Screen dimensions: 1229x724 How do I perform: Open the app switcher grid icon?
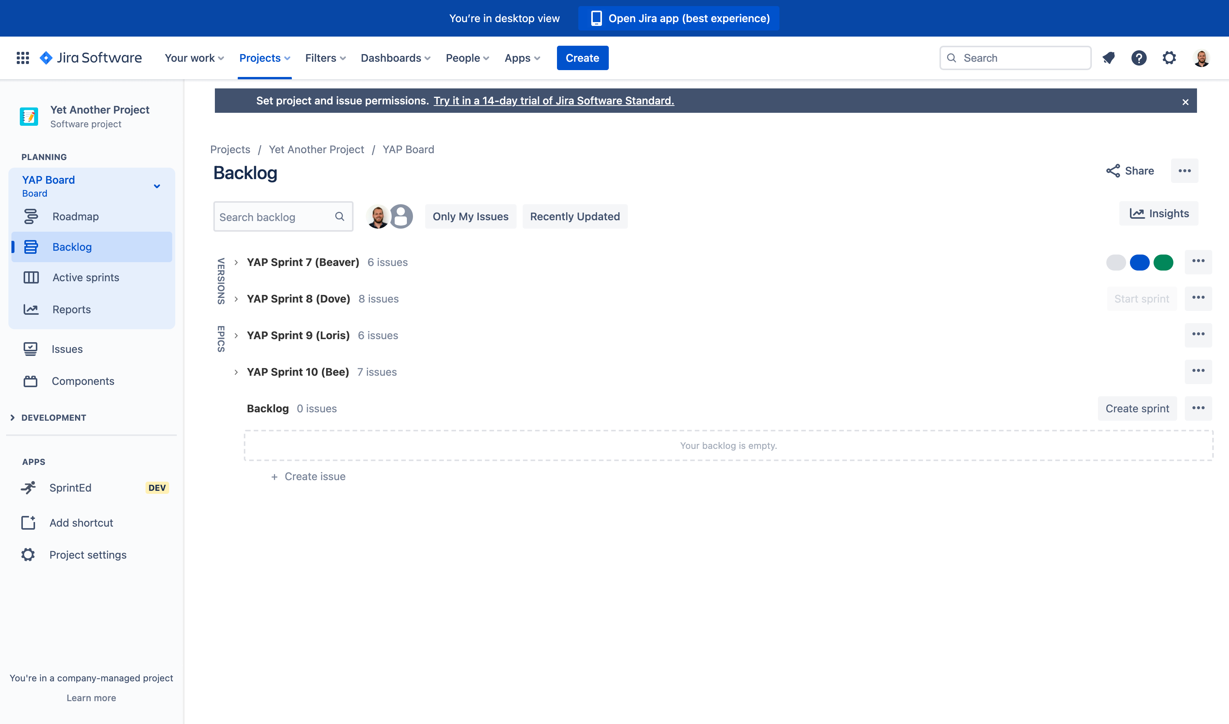click(22, 58)
